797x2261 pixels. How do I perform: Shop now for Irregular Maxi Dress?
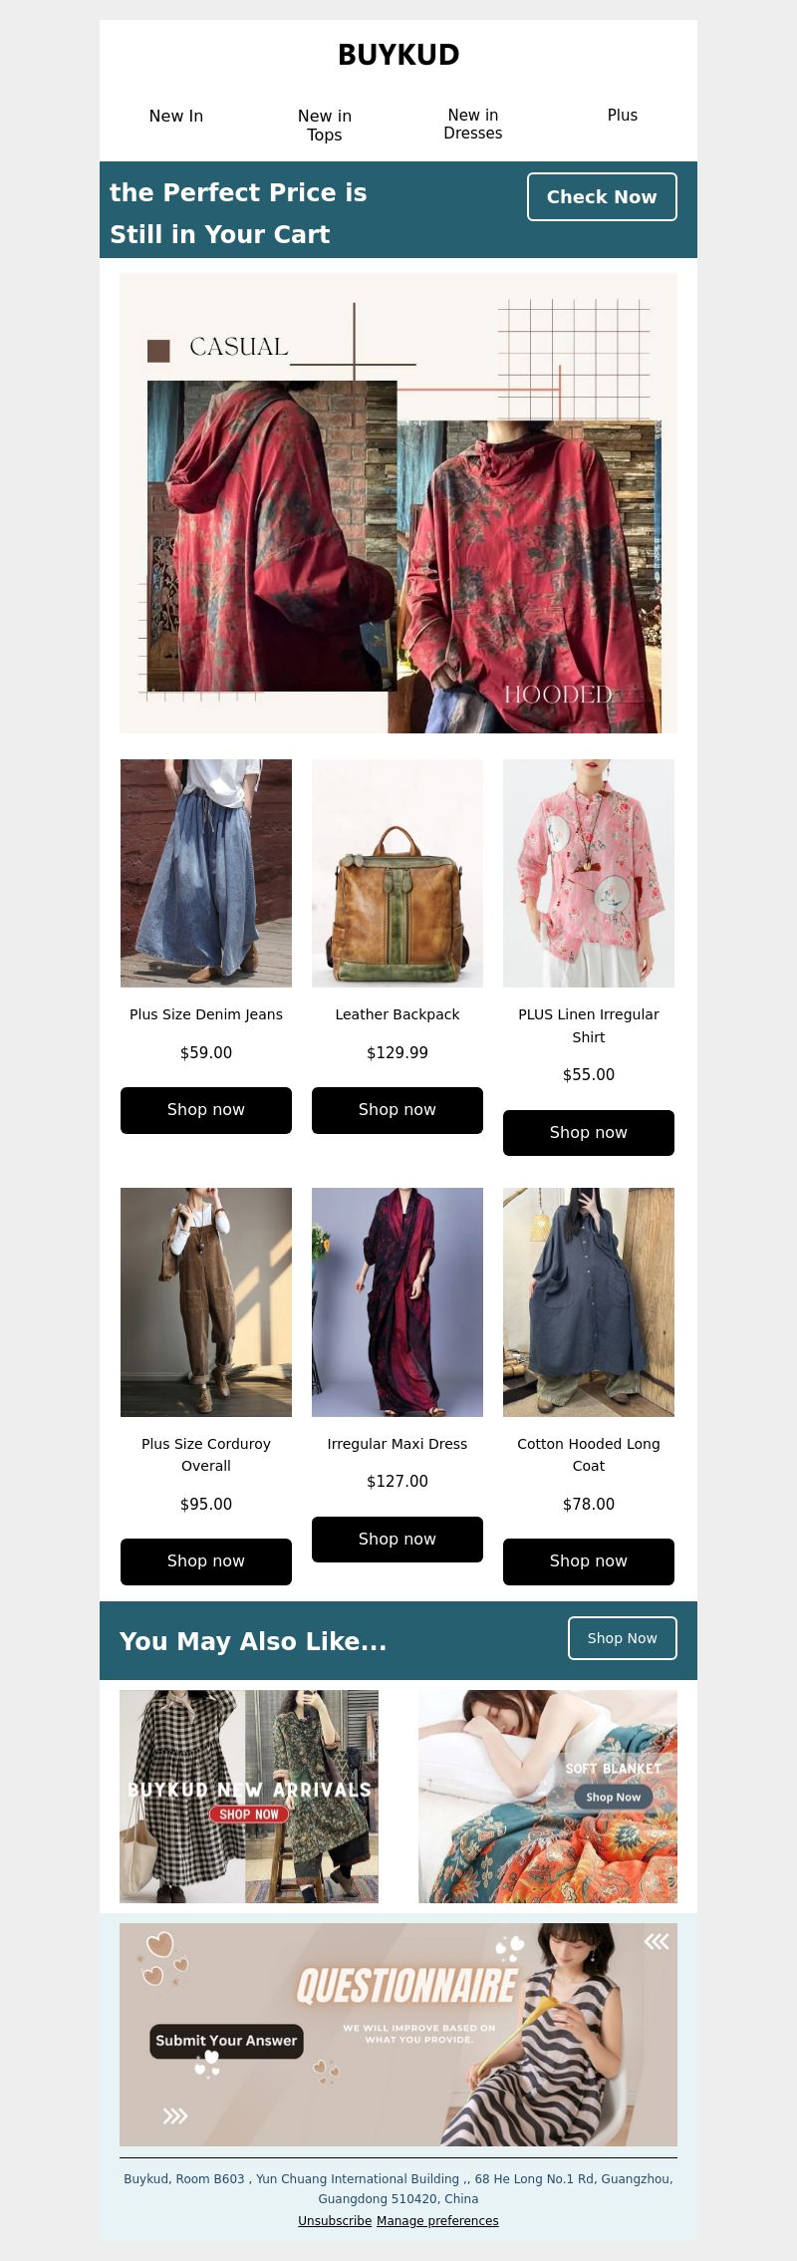pos(398,1540)
